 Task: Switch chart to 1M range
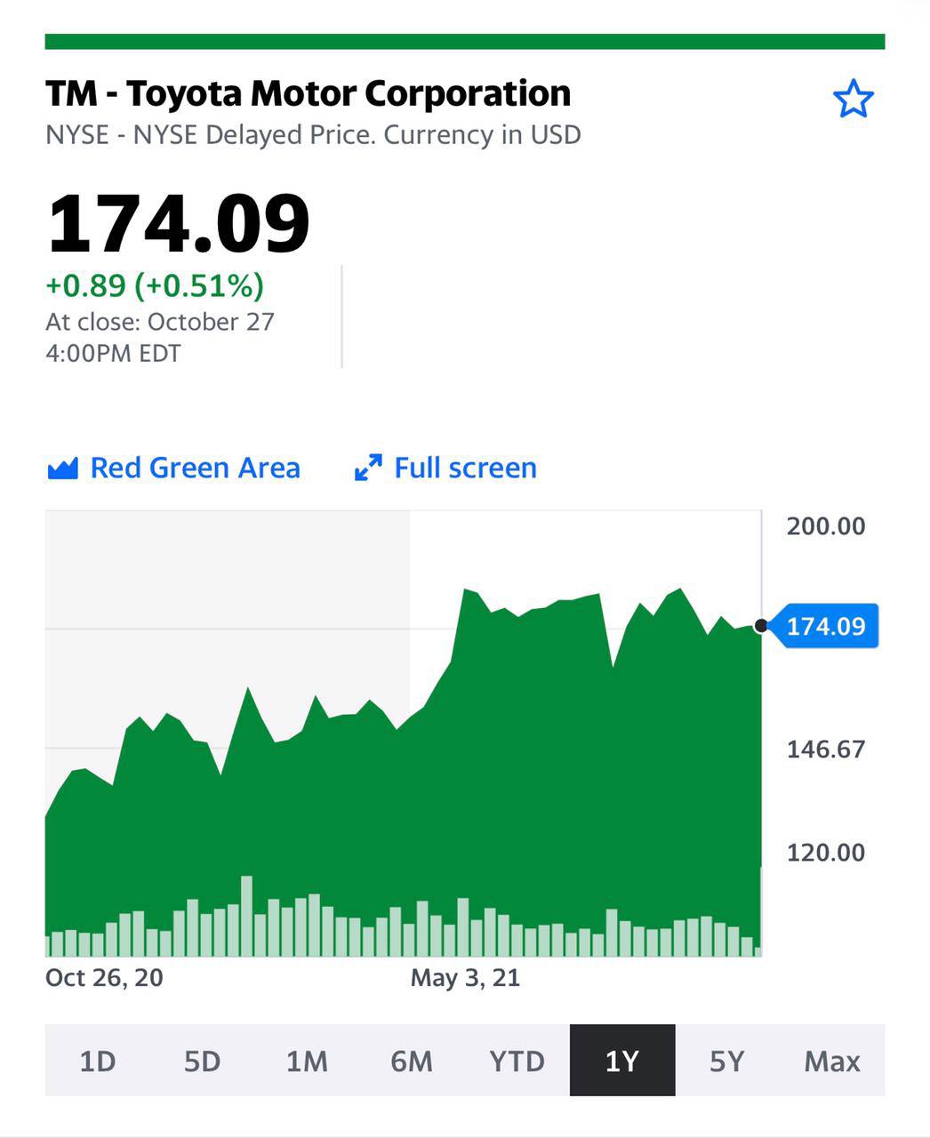tap(308, 1061)
